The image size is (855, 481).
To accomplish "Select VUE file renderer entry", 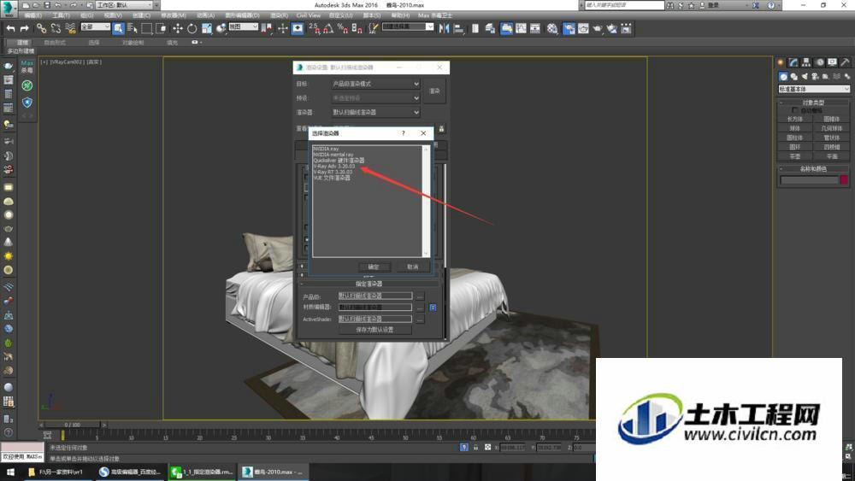I will pyautogui.click(x=332, y=178).
